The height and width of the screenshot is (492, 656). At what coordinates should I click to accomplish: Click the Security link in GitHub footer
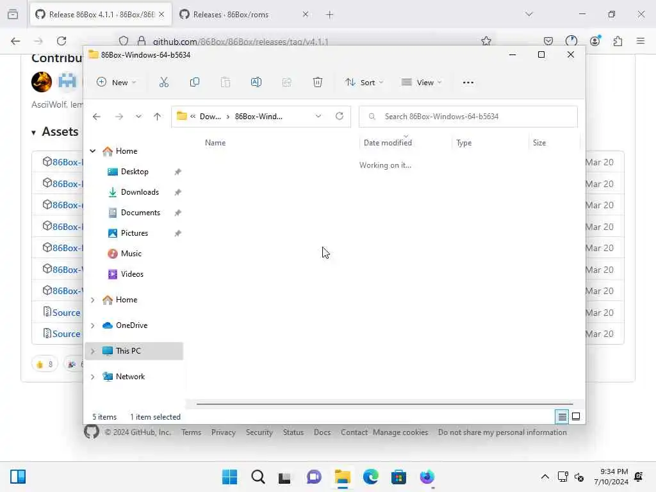[x=259, y=432]
